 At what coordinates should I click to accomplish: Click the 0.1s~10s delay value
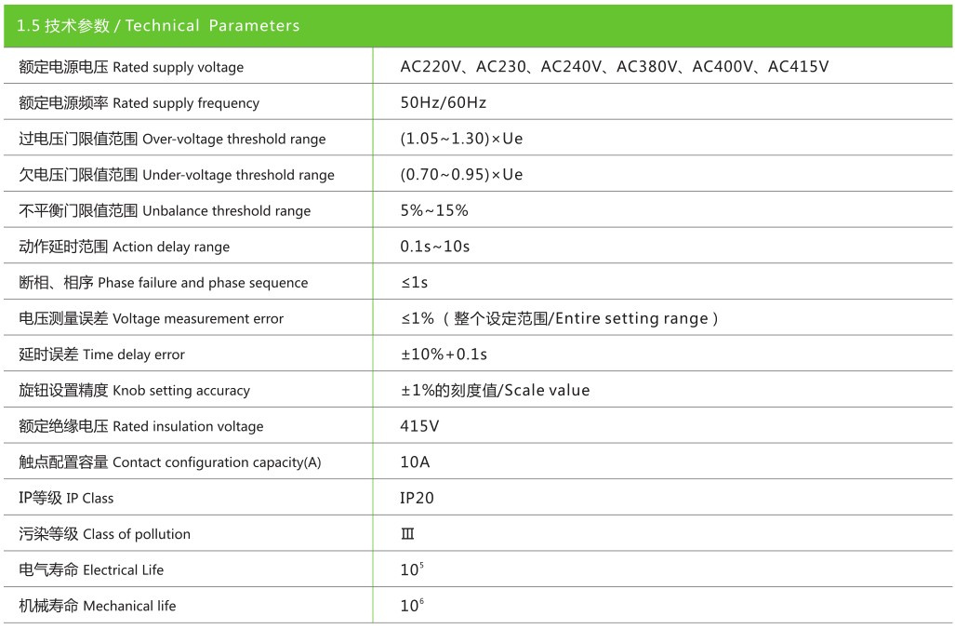pyautogui.click(x=434, y=247)
